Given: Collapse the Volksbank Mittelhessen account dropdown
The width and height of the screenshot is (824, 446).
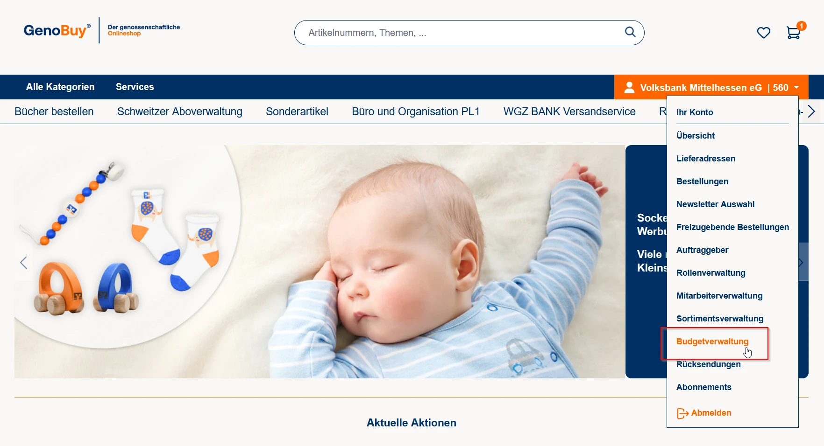Looking at the screenshot, I should click(711, 87).
